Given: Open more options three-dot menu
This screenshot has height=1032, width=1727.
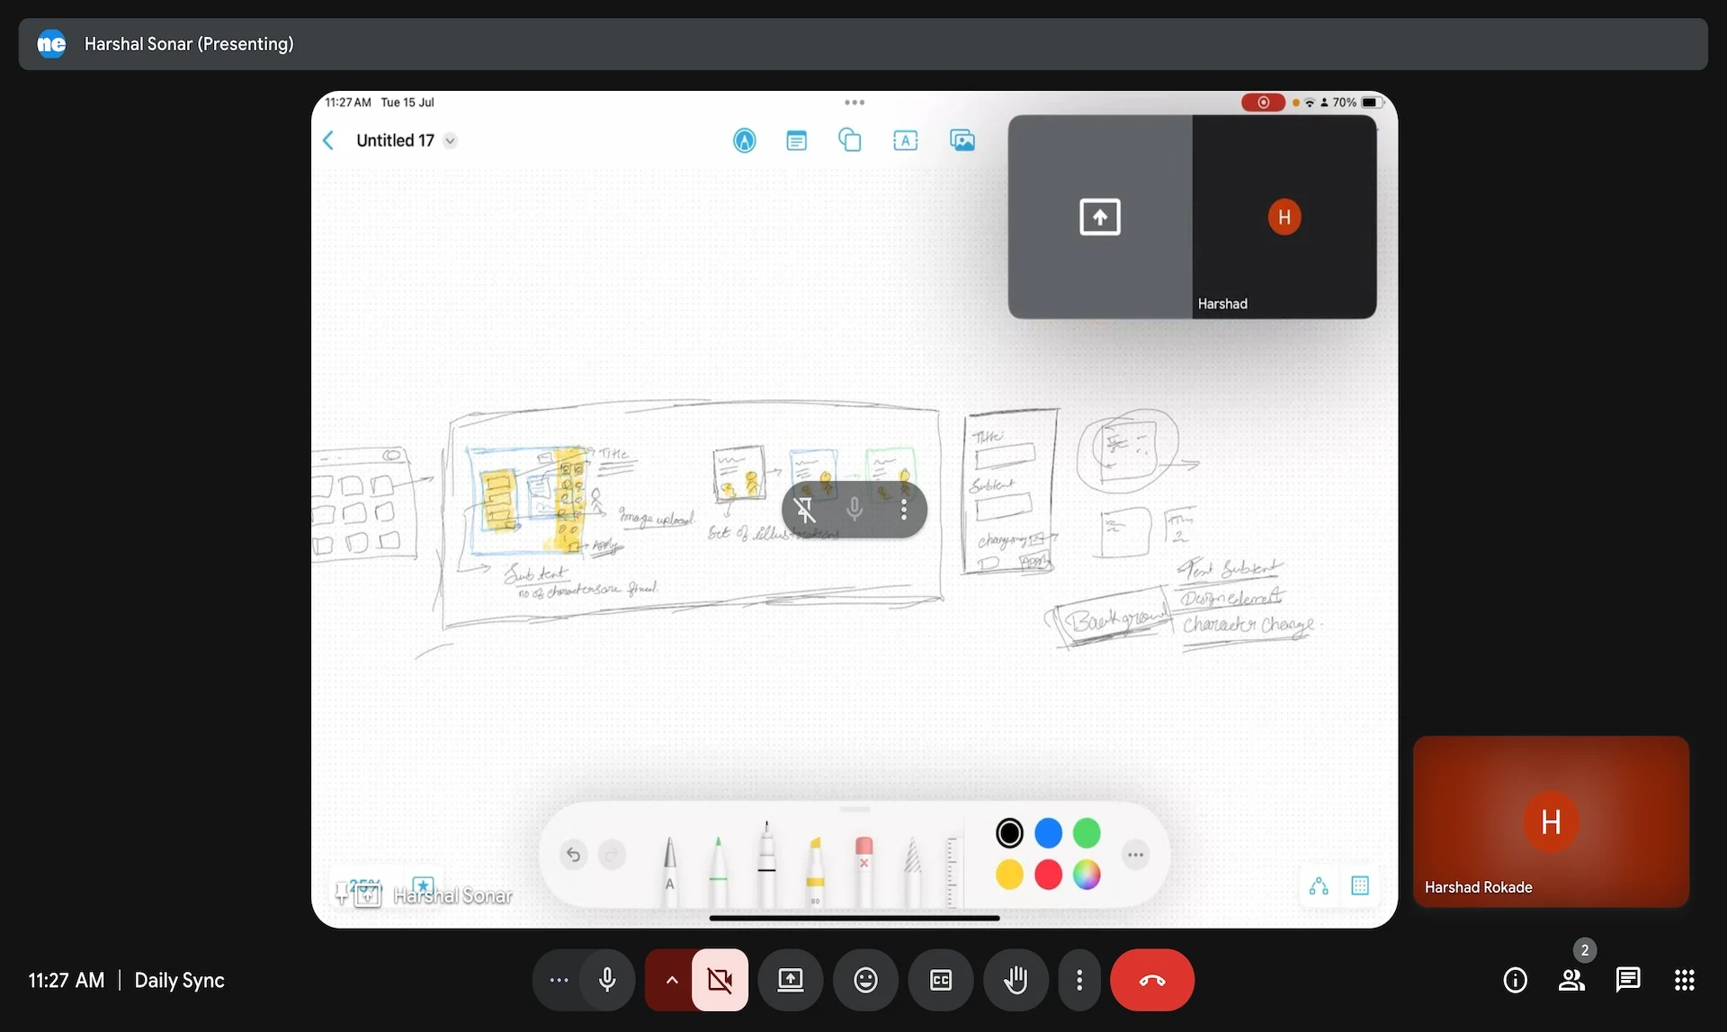Looking at the screenshot, I should [1079, 980].
